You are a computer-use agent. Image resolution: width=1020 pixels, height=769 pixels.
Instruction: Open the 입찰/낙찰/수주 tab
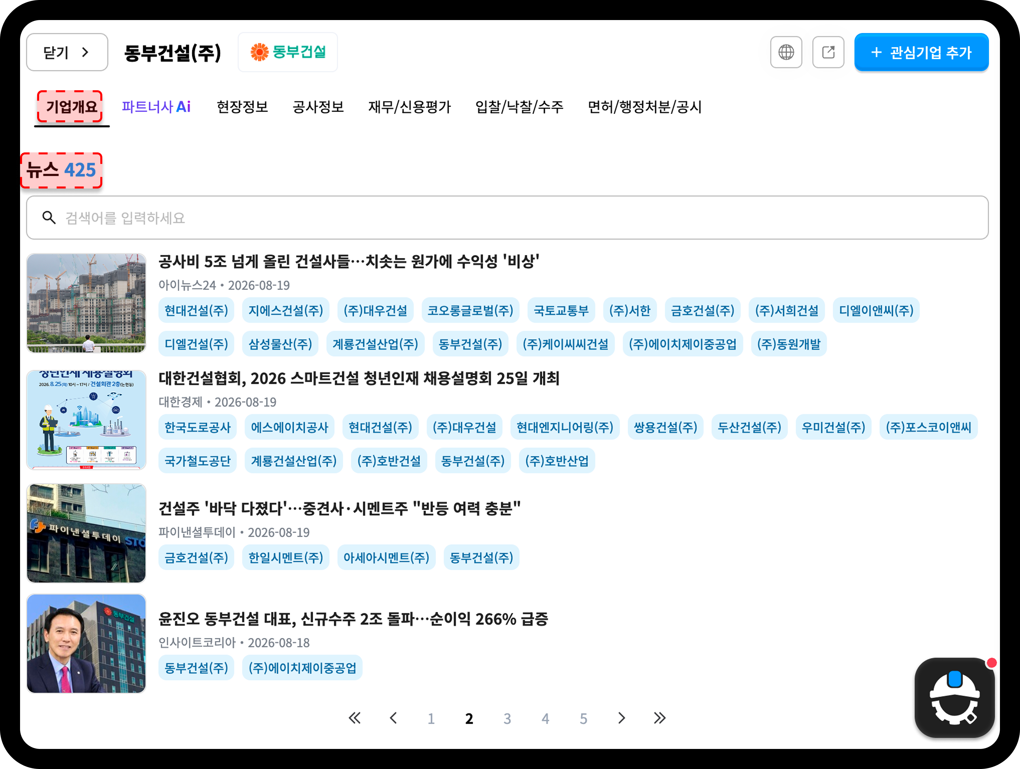pyautogui.click(x=519, y=107)
